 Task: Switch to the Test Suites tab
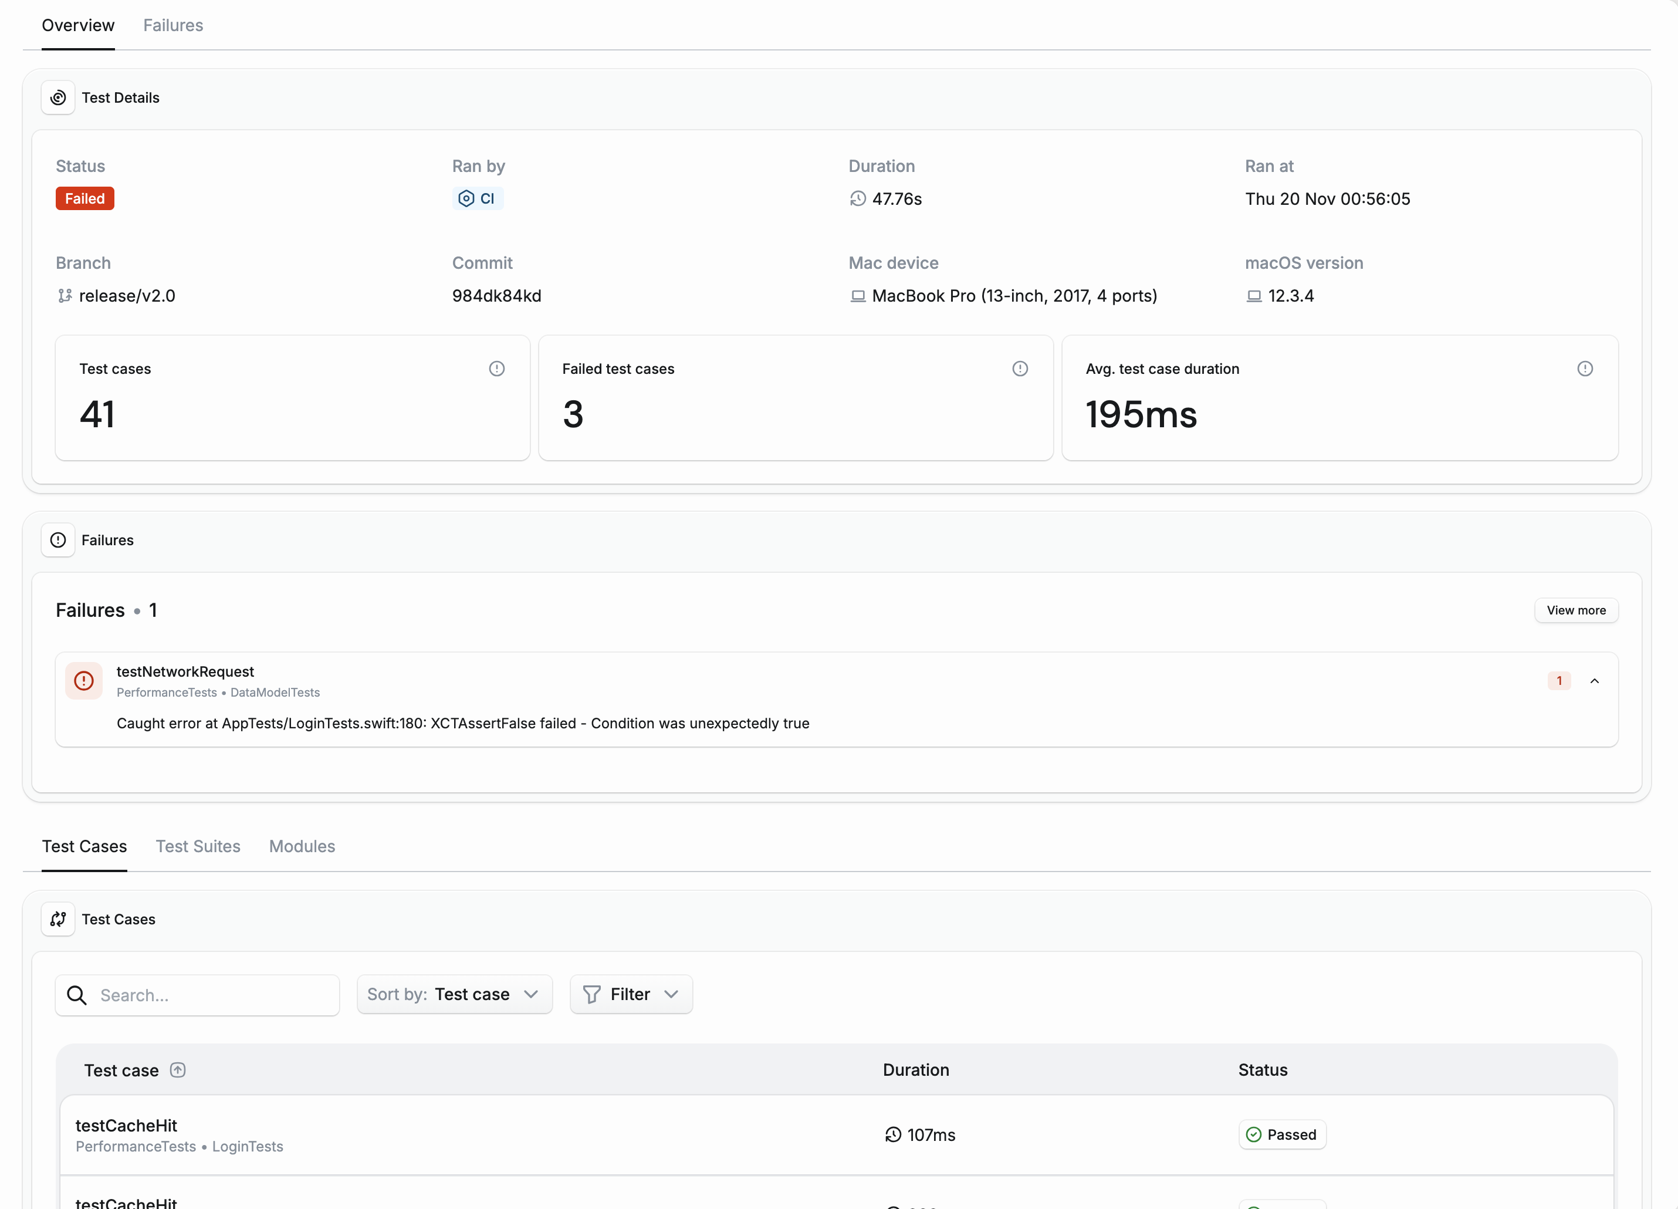point(198,846)
